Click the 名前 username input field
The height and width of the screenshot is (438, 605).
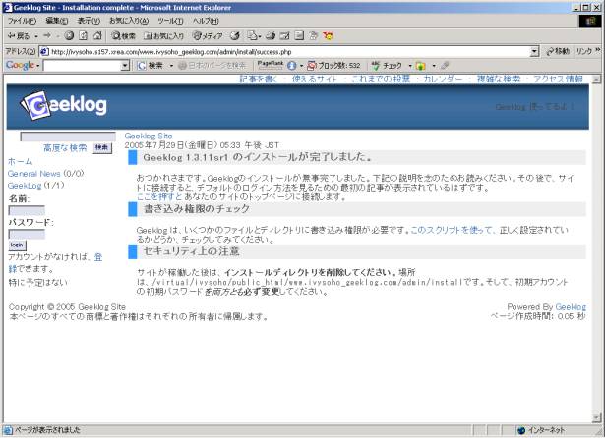tap(27, 210)
